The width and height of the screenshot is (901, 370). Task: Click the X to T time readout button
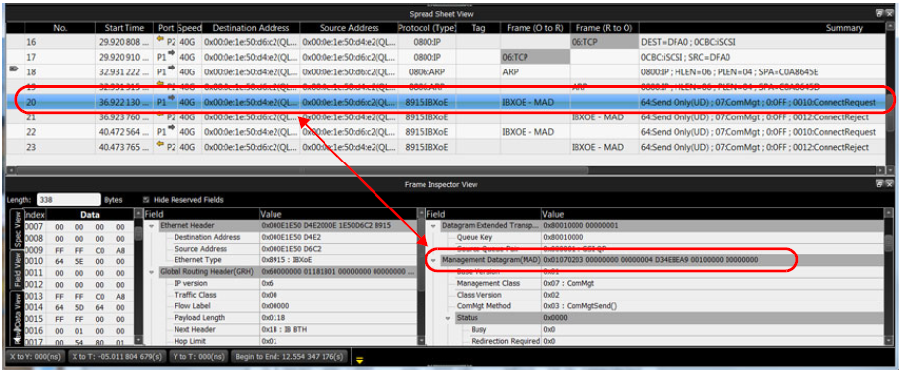pyautogui.click(x=118, y=357)
